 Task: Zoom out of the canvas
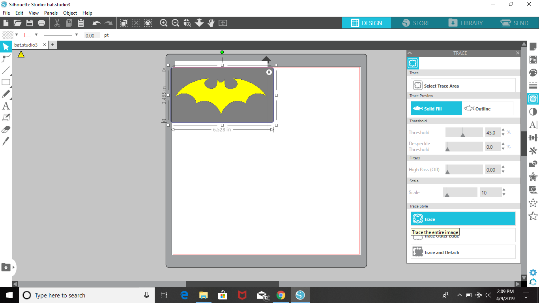(176, 23)
